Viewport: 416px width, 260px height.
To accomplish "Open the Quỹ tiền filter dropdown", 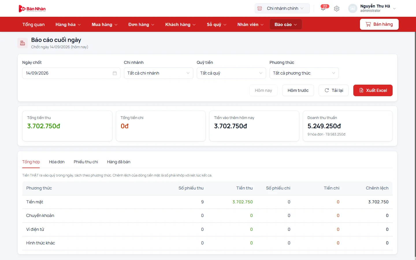I will (x=231, y=73).
